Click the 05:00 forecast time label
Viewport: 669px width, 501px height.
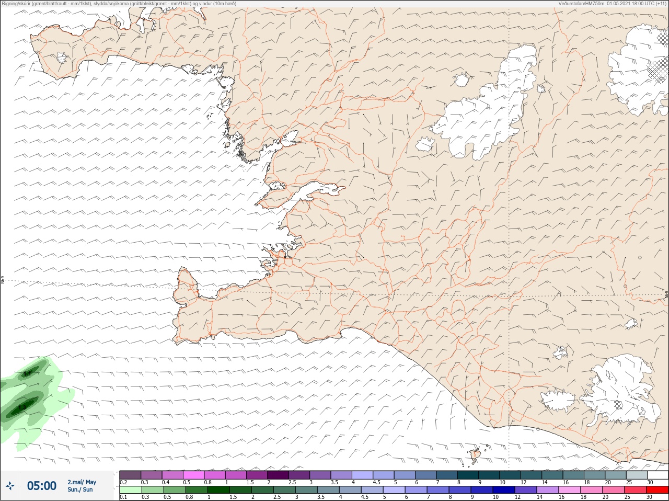pos(42,486)
